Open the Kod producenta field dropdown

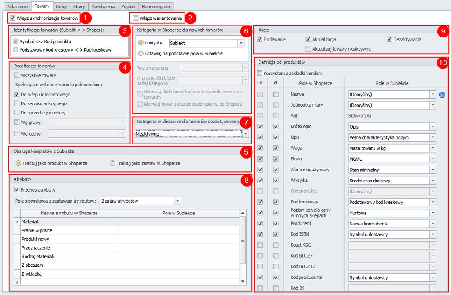click(x=433, y=278)
